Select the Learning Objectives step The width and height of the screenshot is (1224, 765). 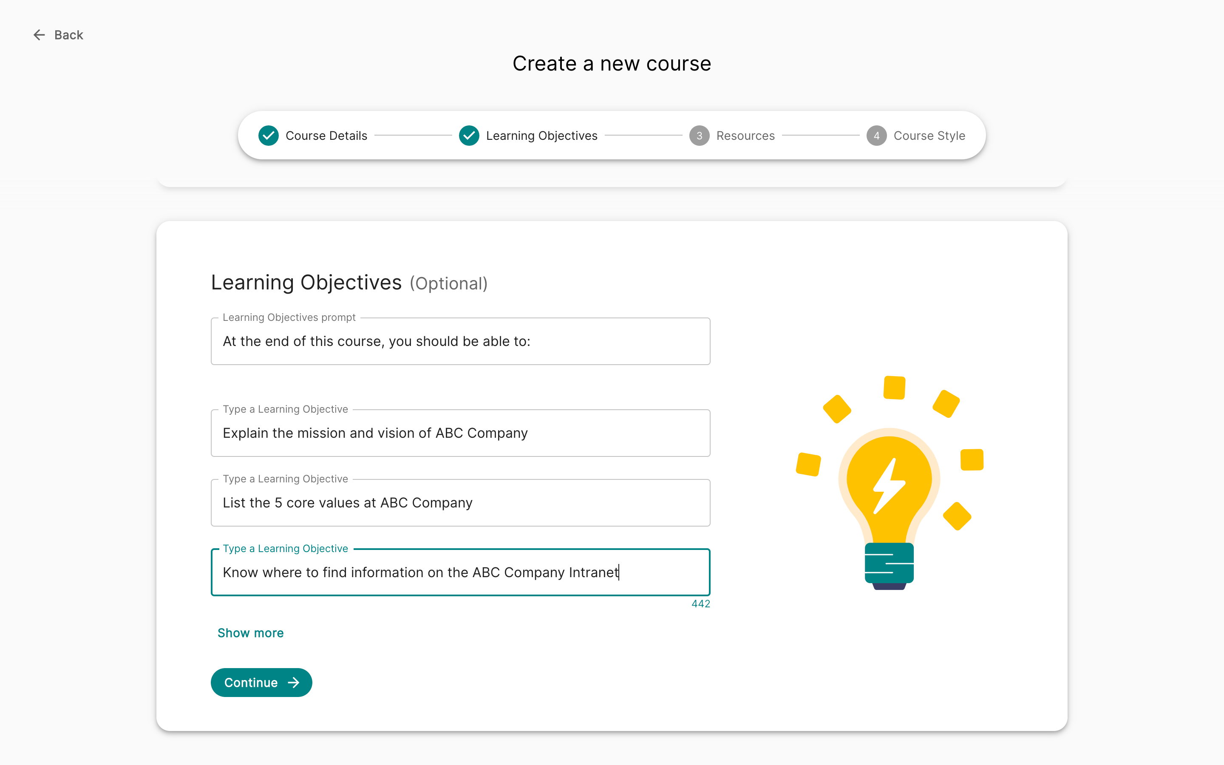point(542,136)
